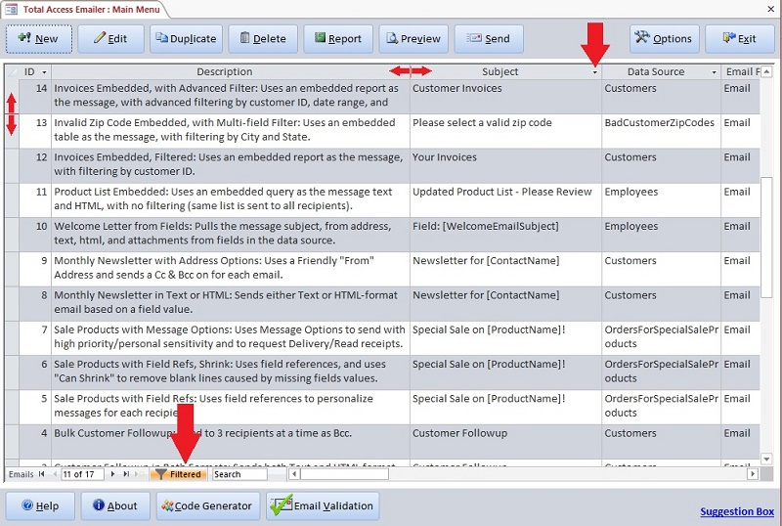Click ID 8 Newsletter for [ContactName] subject
Image resolution: width=782 pixels, height=526 pixels.
pyautogui.click(x=505, y=303)
